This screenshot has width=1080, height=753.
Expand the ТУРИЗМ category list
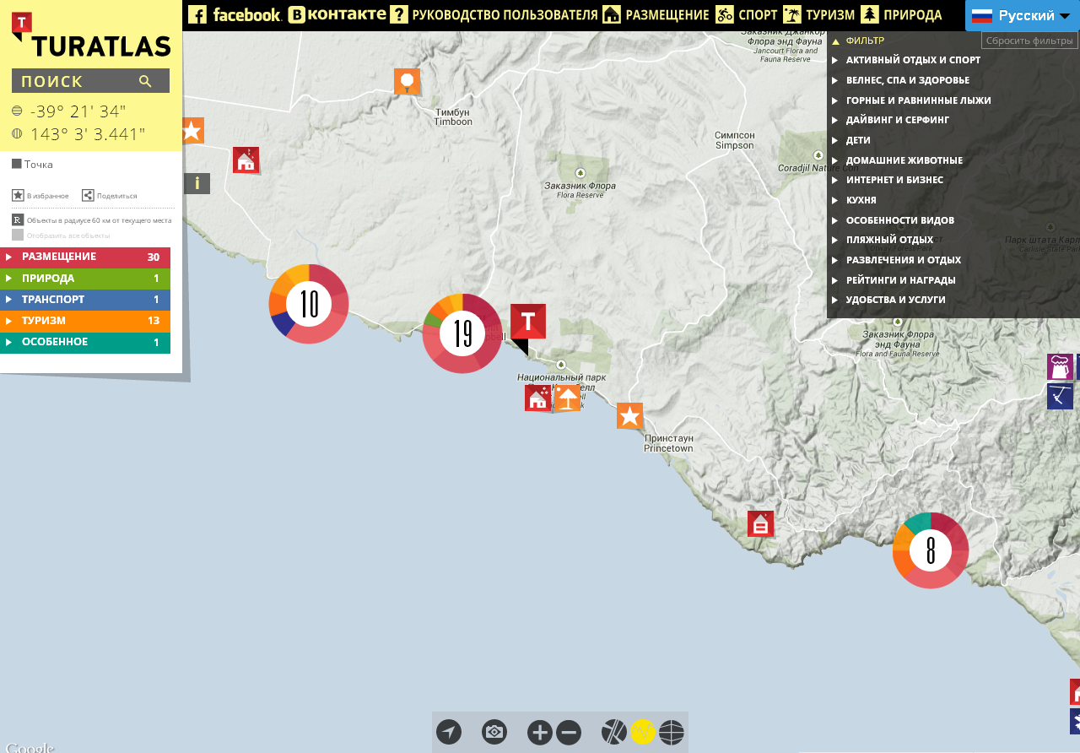[x=85, y=321]
